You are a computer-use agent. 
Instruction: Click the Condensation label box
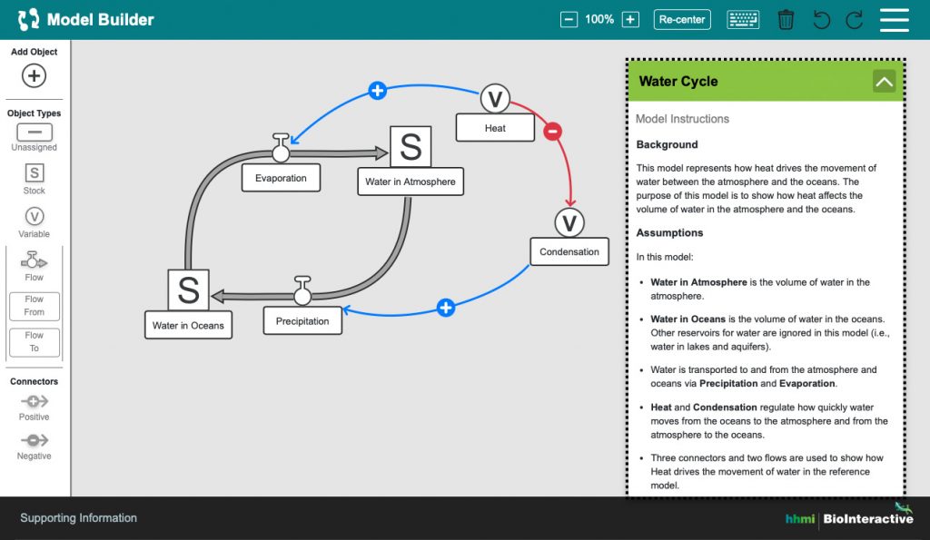pos(569,251)
